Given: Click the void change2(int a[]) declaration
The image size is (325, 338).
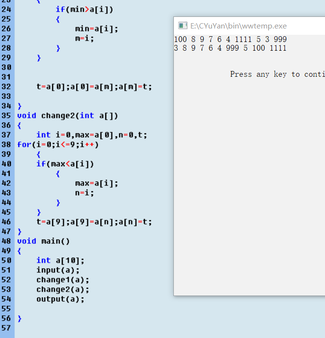Looking at the screenshot, I should click(x=68, y=116).
